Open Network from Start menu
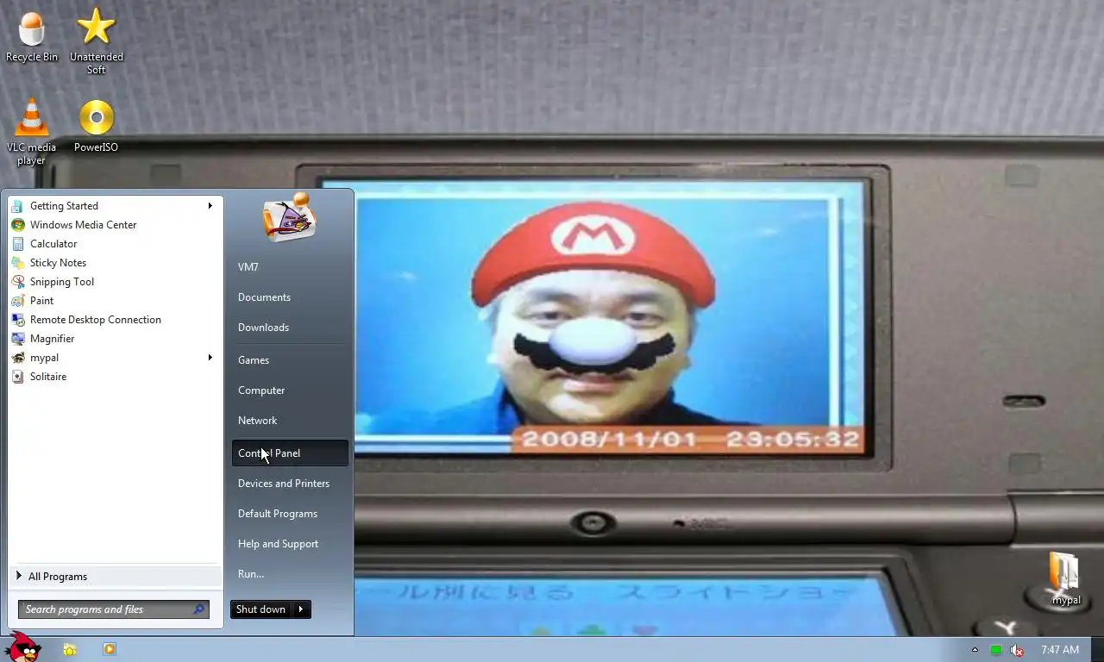 (x=289, y=421)
